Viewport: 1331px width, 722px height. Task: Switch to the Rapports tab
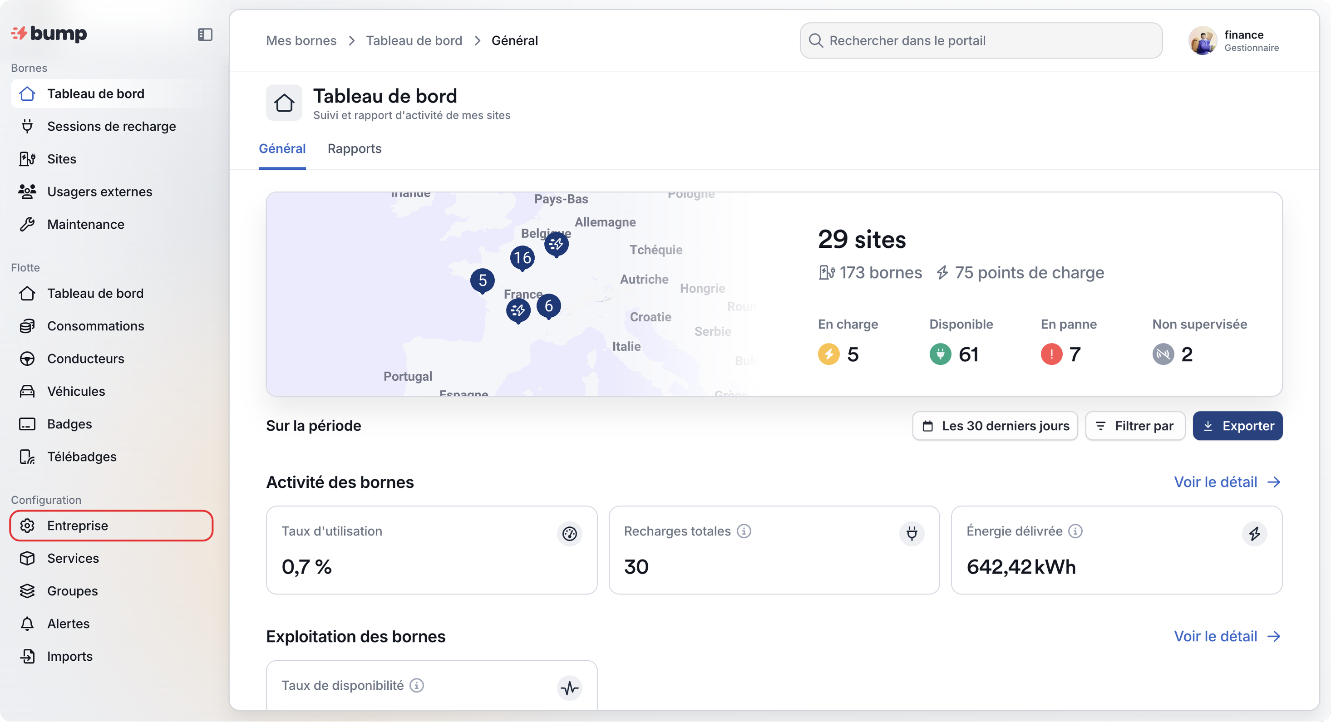355,149
